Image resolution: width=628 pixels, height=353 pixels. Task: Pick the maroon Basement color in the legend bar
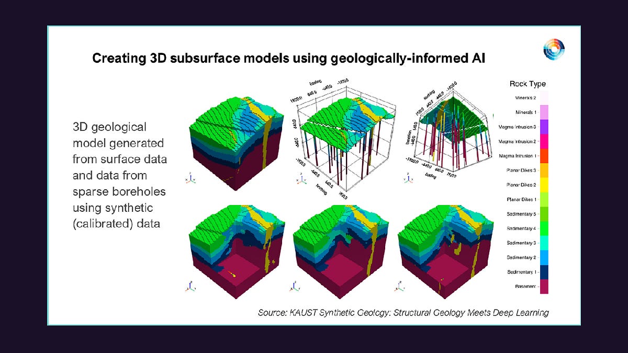544,287
